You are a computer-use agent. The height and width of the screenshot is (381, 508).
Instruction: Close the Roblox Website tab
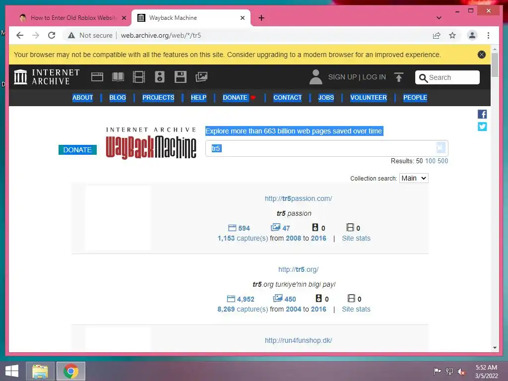point(124,18)
